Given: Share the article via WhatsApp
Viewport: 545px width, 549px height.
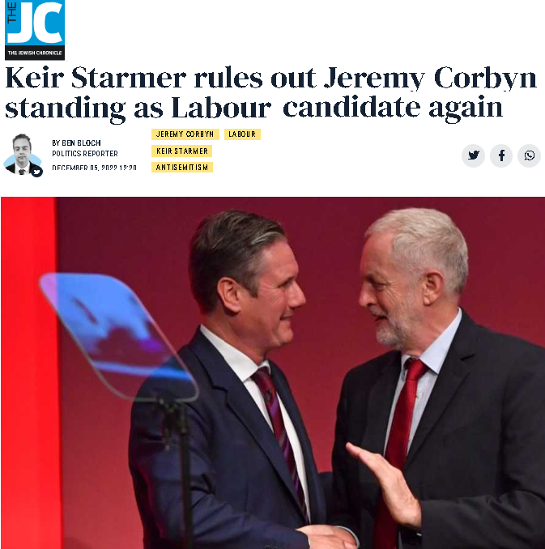Looking at the screenshot, I should click(x=530, y=155).
